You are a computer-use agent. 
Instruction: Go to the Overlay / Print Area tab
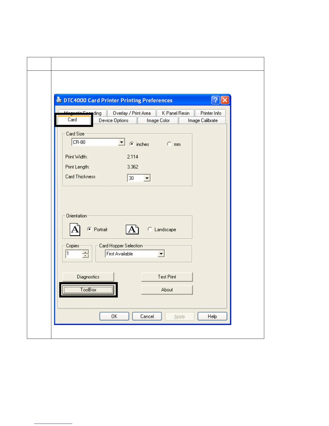[x=132, y=113]
